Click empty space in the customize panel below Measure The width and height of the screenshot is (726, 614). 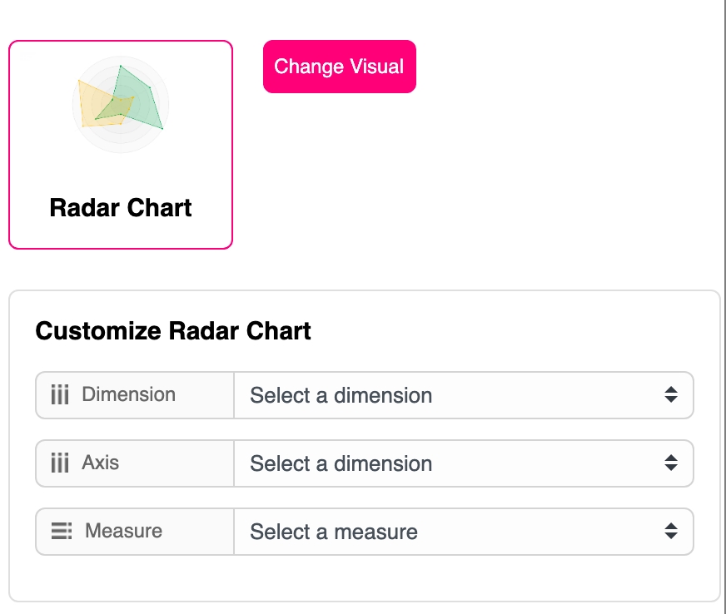tap(364, 577)
